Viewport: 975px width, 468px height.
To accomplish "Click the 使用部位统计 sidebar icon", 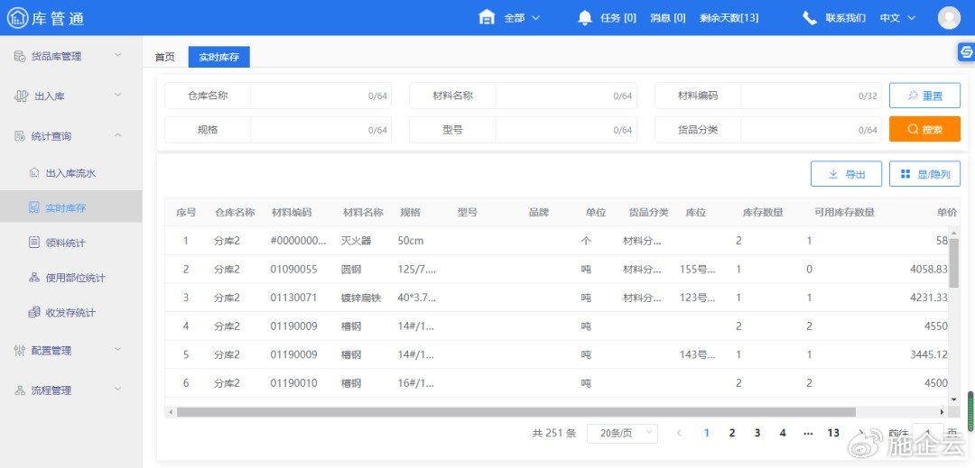I will pos(34,278).
